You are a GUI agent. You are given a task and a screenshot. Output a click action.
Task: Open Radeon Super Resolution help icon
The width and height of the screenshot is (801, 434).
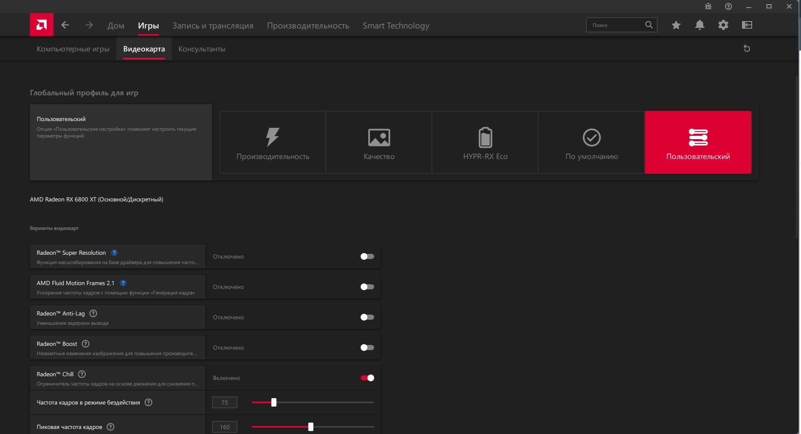tap(114, 253)
